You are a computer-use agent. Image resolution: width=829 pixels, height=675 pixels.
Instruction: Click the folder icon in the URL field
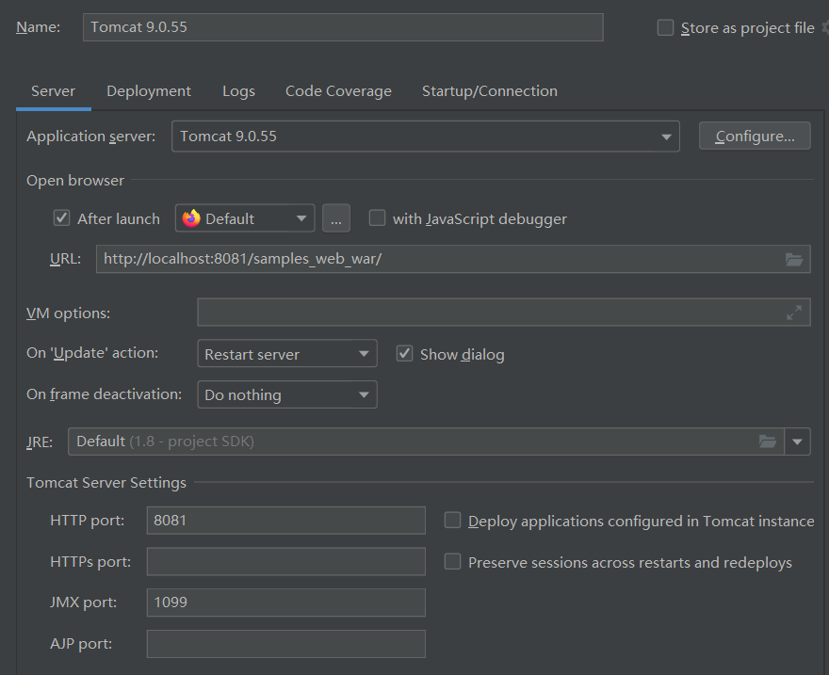pos(793,259)
